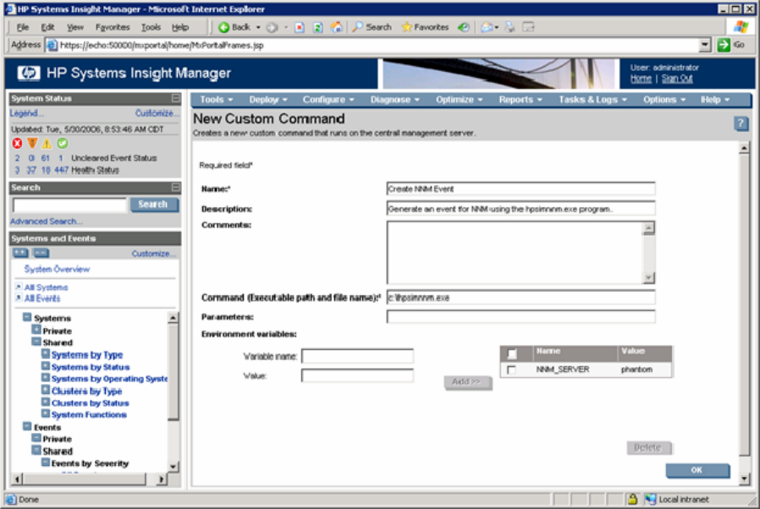Open the Configure menu
The image size is (760, 509).
[328, 99]
